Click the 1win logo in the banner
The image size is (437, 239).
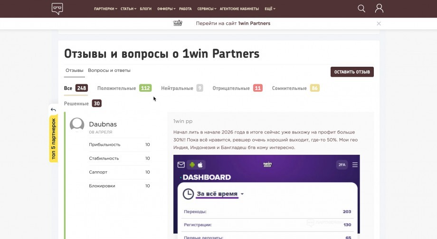[x=178, y=23]
